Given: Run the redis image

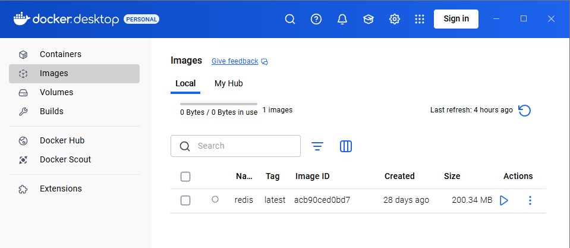Looking at the screenshot, I should [x=504, y=200].
